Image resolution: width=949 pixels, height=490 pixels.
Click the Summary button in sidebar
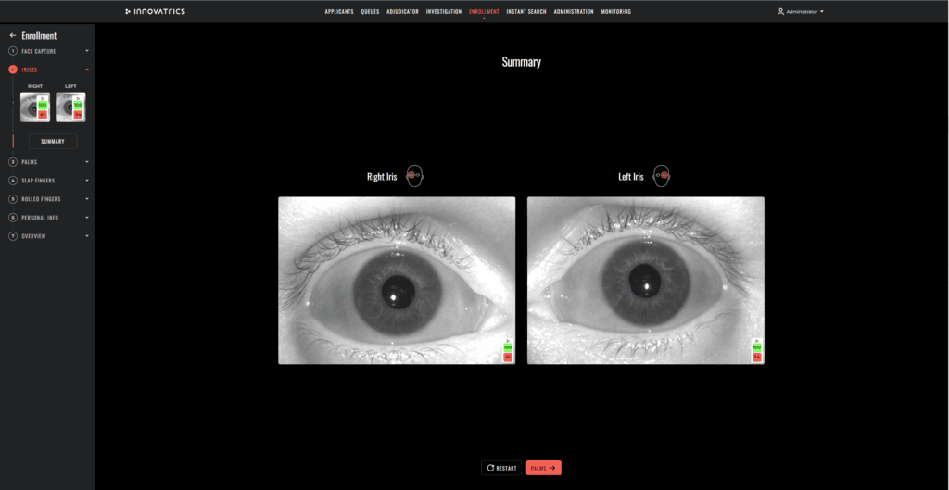(x=53, y=141)
